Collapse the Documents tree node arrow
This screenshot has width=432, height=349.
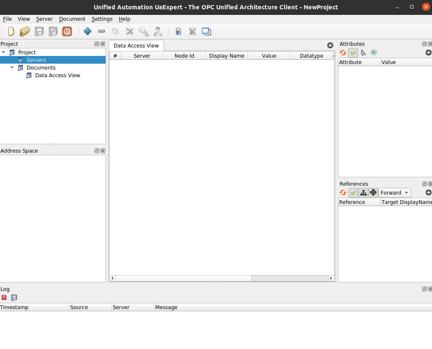12,67
